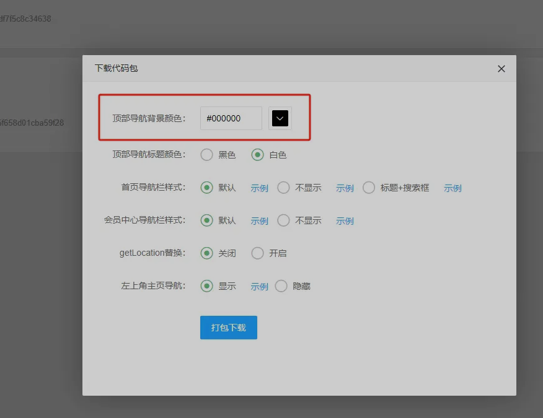The image size is (543, 418).
Task: Choose 默认 for 首页导航栏样式
Action: [207, 188]
